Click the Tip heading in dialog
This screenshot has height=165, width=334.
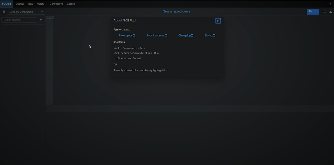(115, 64)
